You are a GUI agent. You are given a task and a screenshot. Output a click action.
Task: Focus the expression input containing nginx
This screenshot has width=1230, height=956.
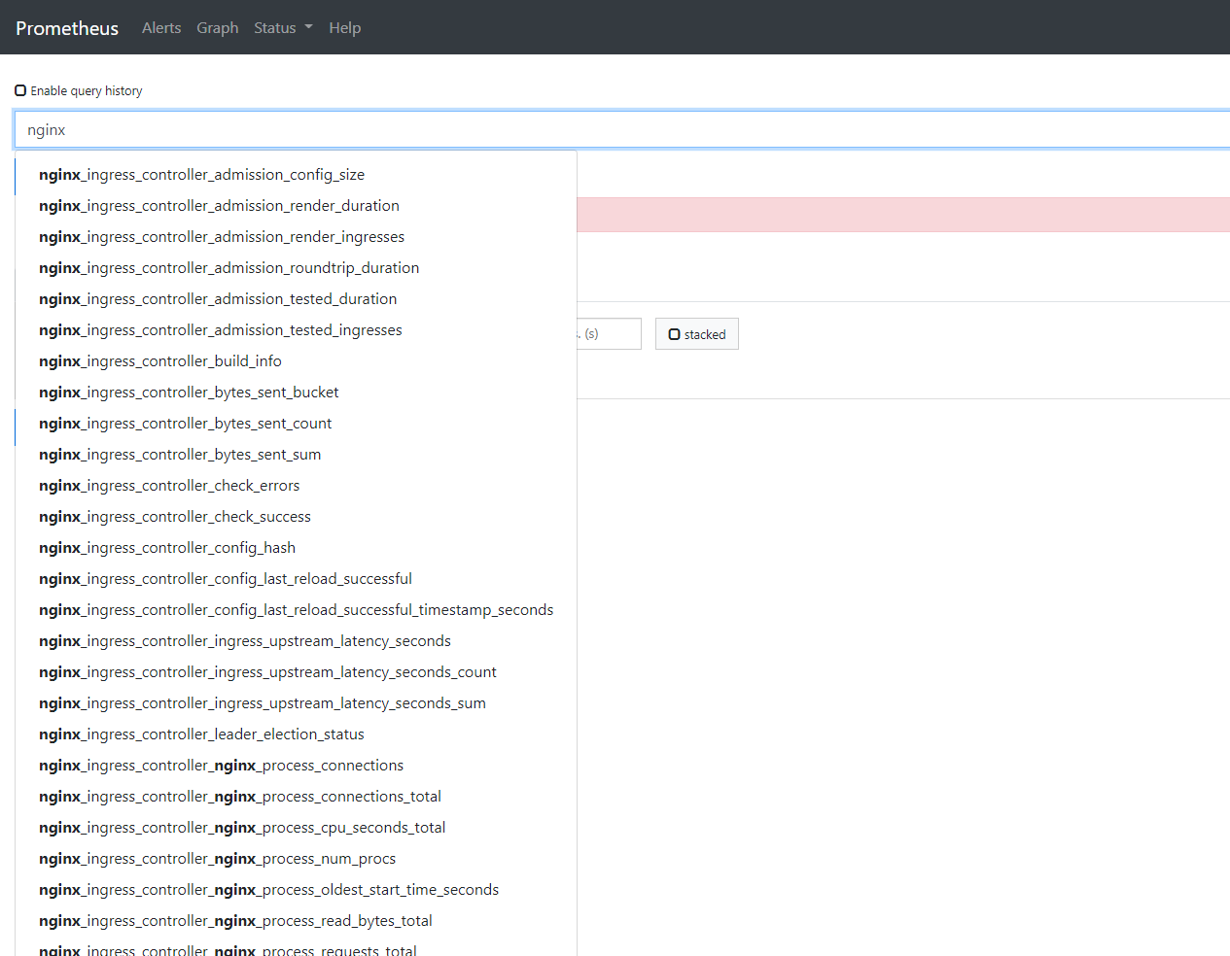[622, 130]
